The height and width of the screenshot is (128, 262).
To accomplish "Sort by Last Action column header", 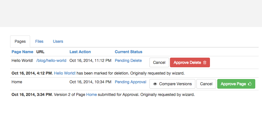I will click(x=80, y=52).
